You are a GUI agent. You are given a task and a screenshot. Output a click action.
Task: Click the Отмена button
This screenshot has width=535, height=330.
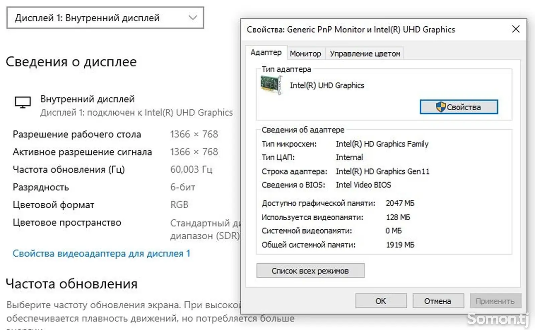coord(438,301)
